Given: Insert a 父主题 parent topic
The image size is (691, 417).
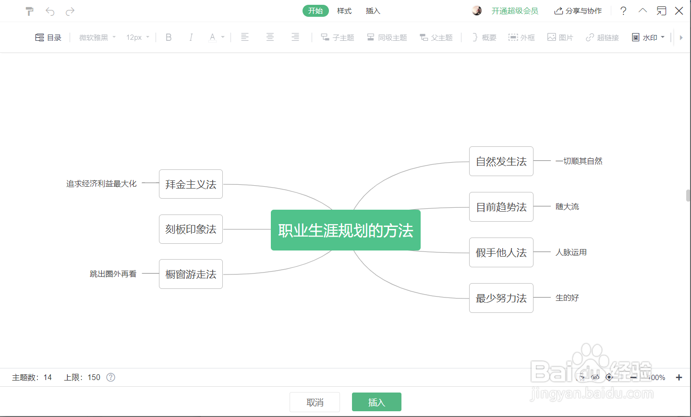Looking at the screenshot, I should pyautogui.click(x=436, y=37).
